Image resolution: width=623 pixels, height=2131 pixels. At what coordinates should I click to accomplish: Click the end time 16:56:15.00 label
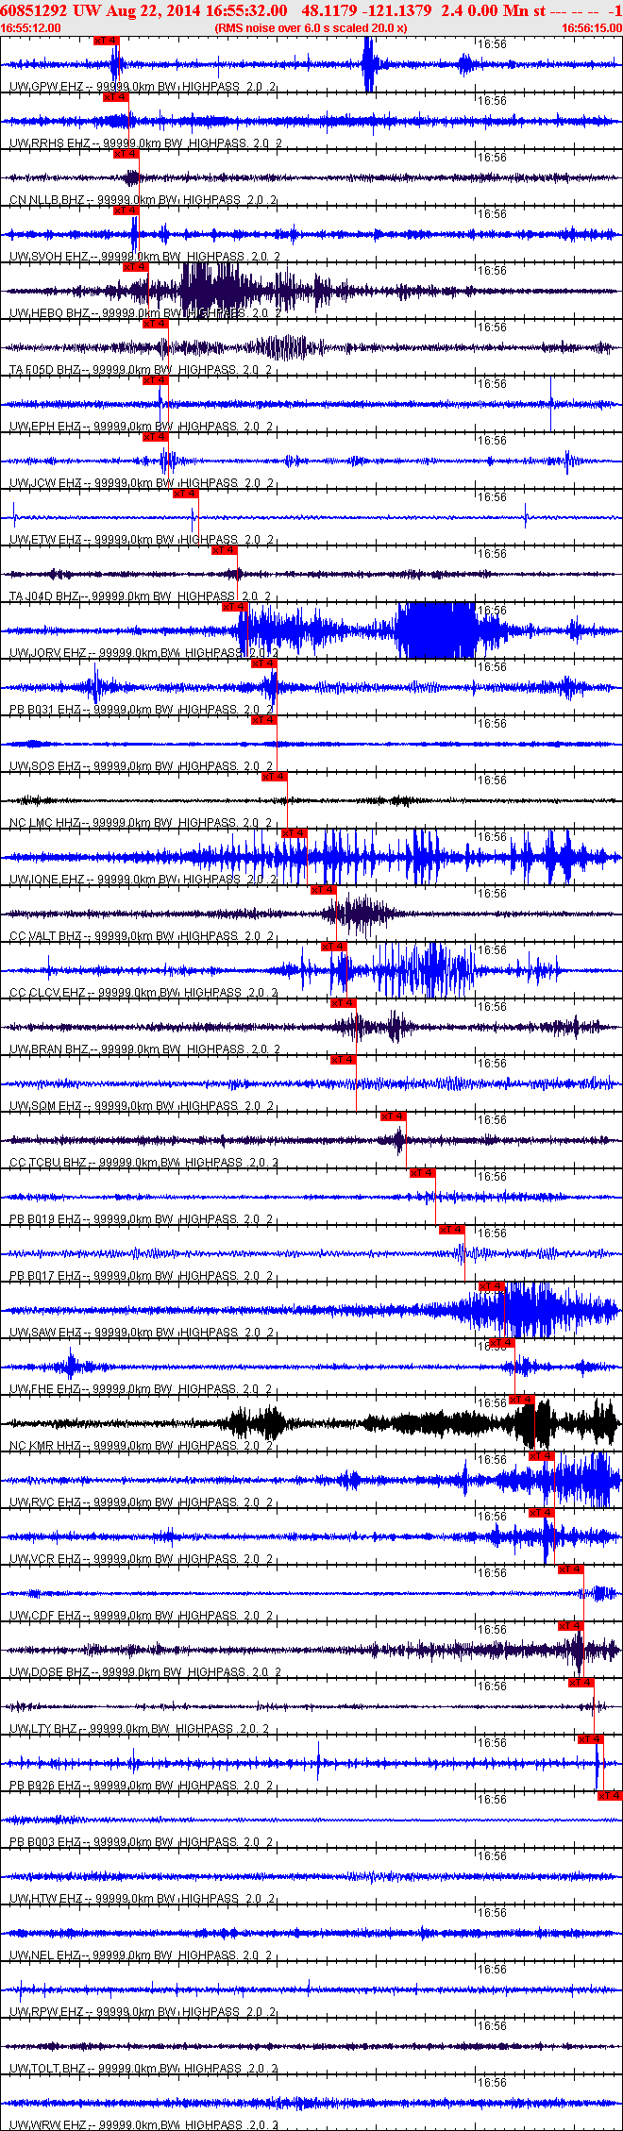(592, 28)
